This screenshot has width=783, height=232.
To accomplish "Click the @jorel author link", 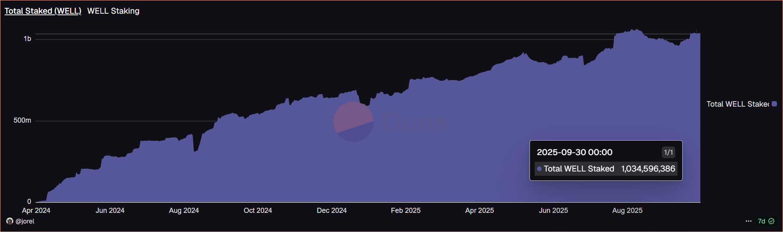I will pyautogui.click(x=25, y=221).
